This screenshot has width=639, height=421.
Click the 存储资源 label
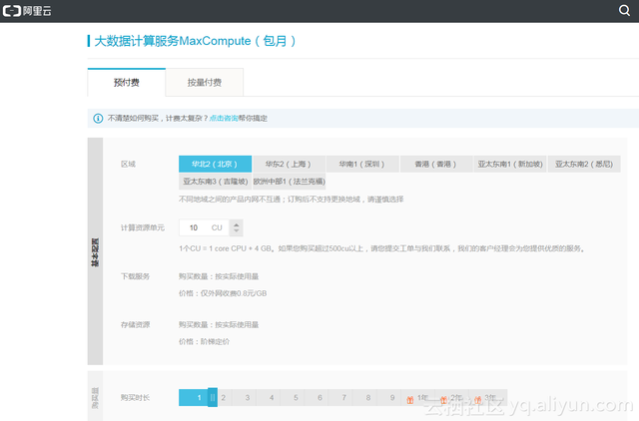click(136, 325)
